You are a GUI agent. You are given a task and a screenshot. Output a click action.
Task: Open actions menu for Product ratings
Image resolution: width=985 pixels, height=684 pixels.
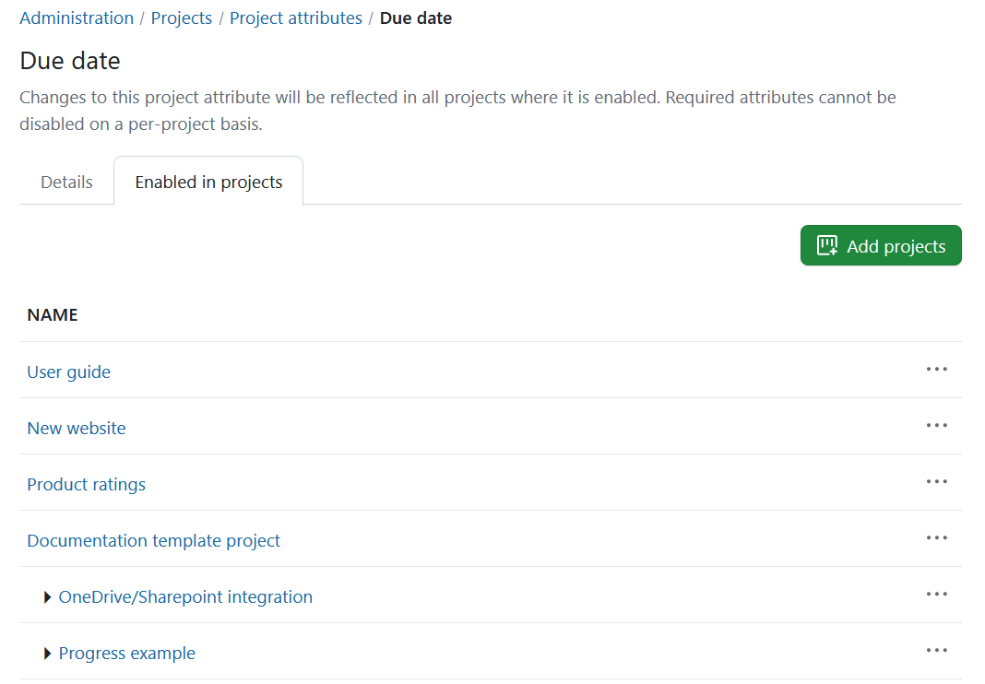click(x=936, y=482)
